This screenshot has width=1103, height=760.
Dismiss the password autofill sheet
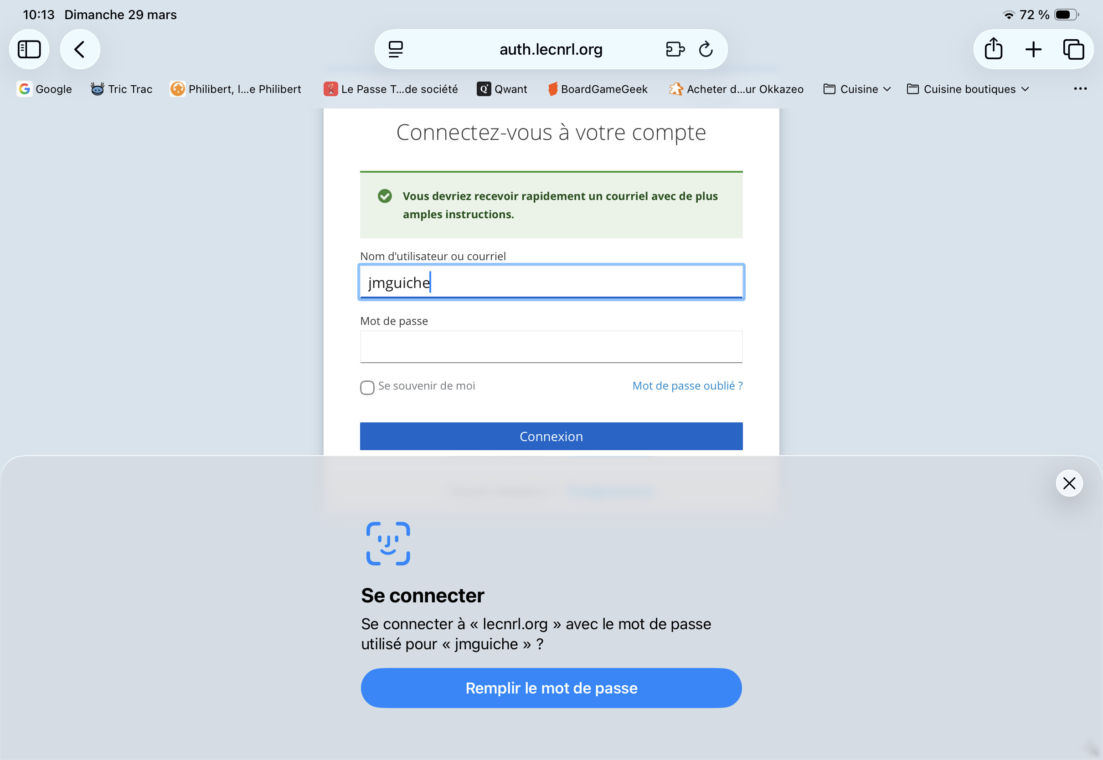(1069, 483)
